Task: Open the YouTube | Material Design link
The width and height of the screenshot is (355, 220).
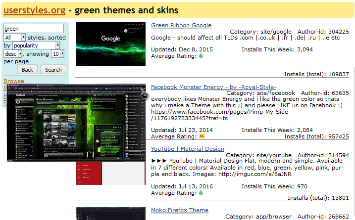Action: pyautogui.click(x=188, y=149)
